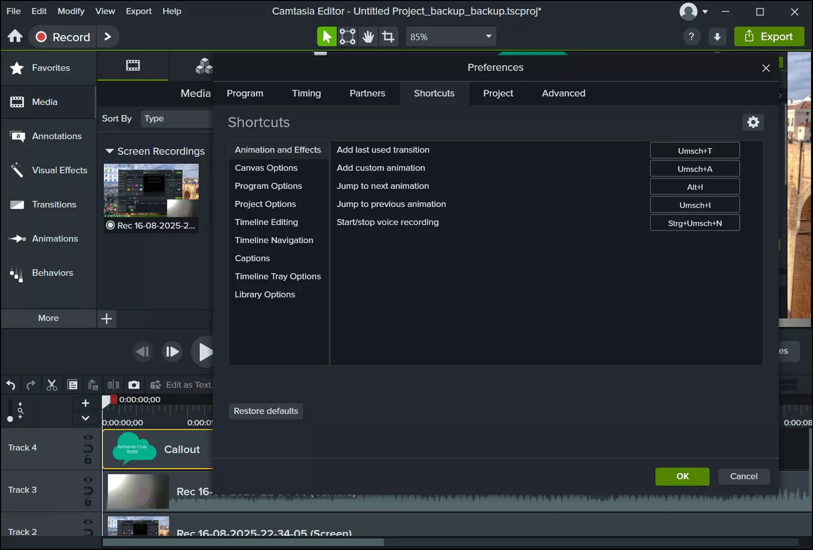Open the Shortcuts gear settings icon
The height and width of the screenshot is (550, 813).
[x=753, y=122]
